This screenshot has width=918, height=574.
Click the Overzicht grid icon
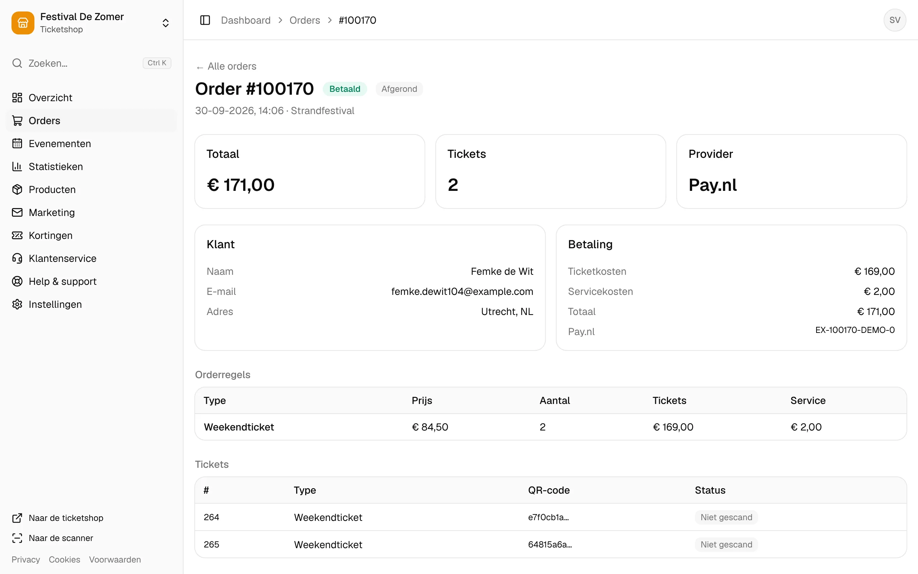(x=17, y=98)
